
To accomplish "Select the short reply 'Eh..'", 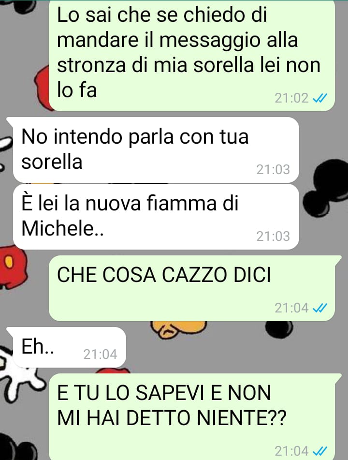I will click(x=70, y=347).
